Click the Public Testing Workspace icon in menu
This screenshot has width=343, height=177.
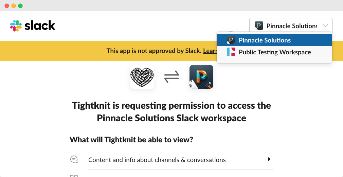231,52
